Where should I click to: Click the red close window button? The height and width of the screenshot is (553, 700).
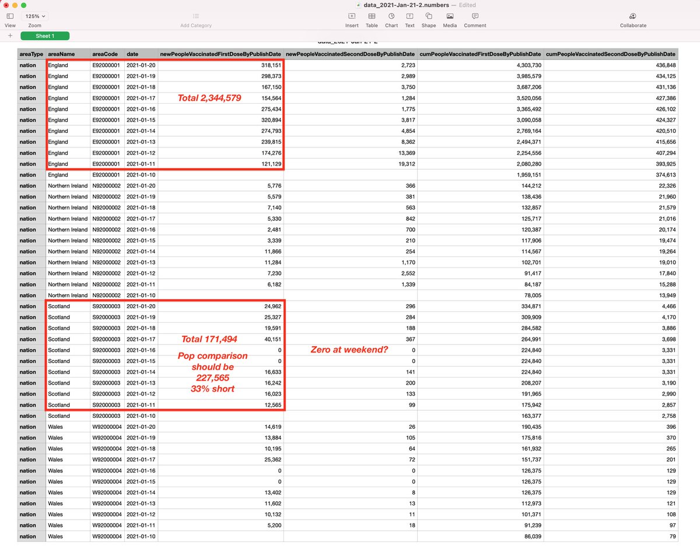tap(6, 5)
